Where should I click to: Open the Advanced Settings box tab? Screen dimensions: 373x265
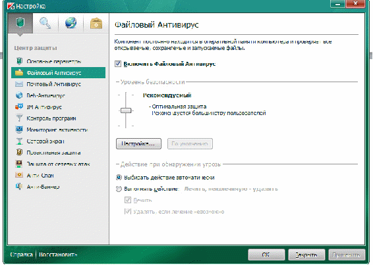point(96,23)
